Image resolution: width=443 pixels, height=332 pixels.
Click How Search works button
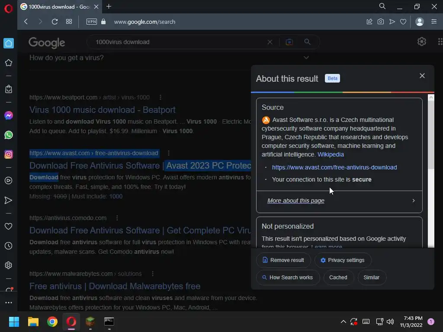tap(288, 278)
